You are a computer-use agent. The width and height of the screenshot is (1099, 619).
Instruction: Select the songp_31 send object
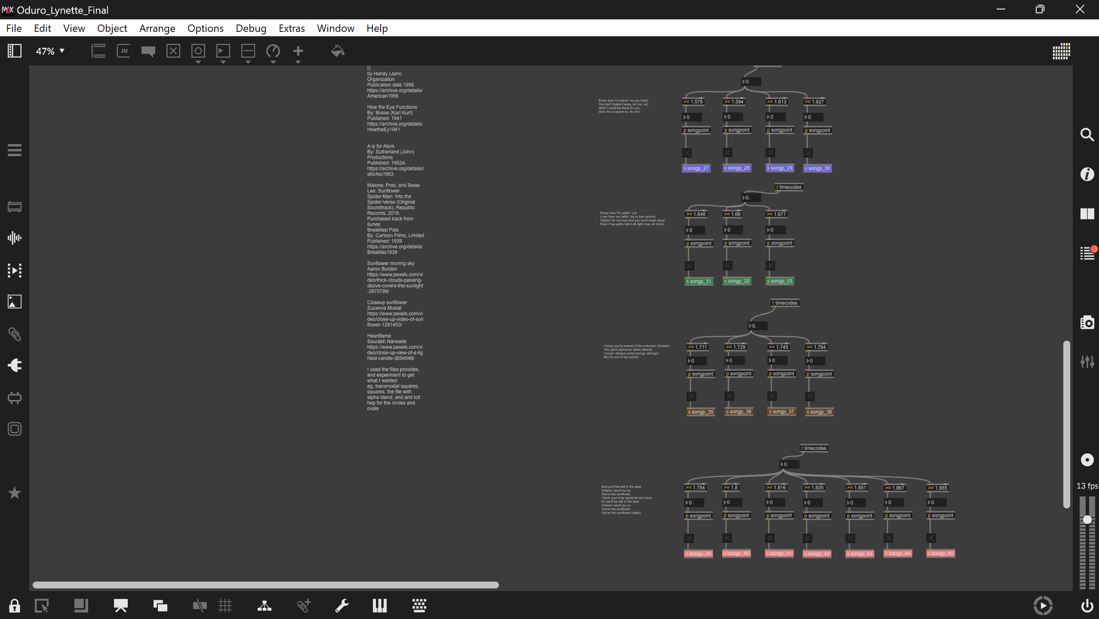pyautogui.click(x=699, y=281)
